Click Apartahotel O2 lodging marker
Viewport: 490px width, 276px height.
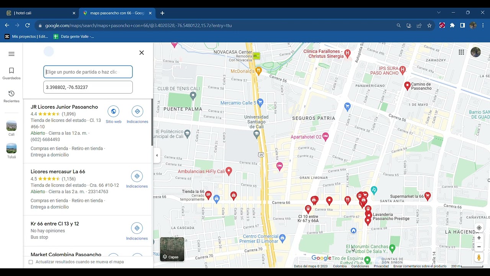click(x=325, y=136)
